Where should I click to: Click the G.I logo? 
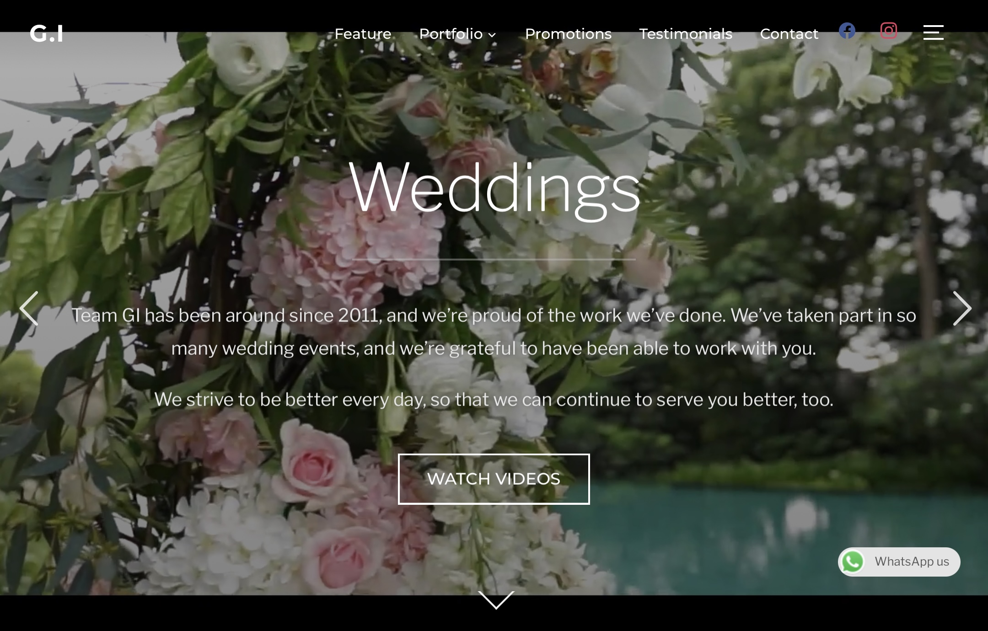(x=46, y=33)
